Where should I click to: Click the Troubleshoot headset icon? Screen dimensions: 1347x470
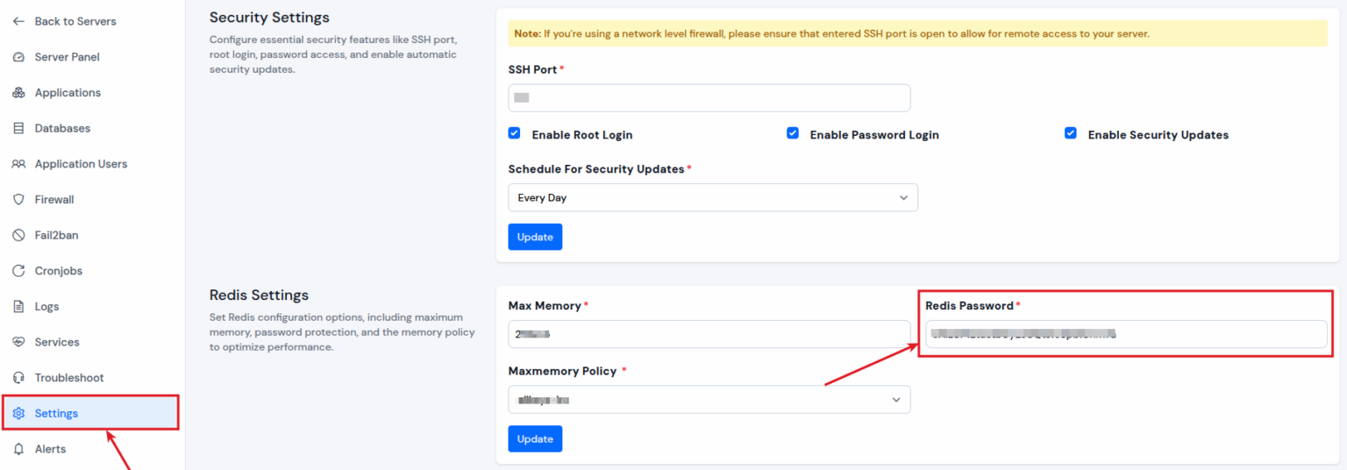18,378
